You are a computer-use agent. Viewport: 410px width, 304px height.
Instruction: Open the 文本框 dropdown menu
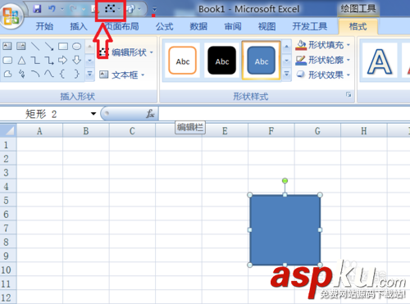[121, 75]
